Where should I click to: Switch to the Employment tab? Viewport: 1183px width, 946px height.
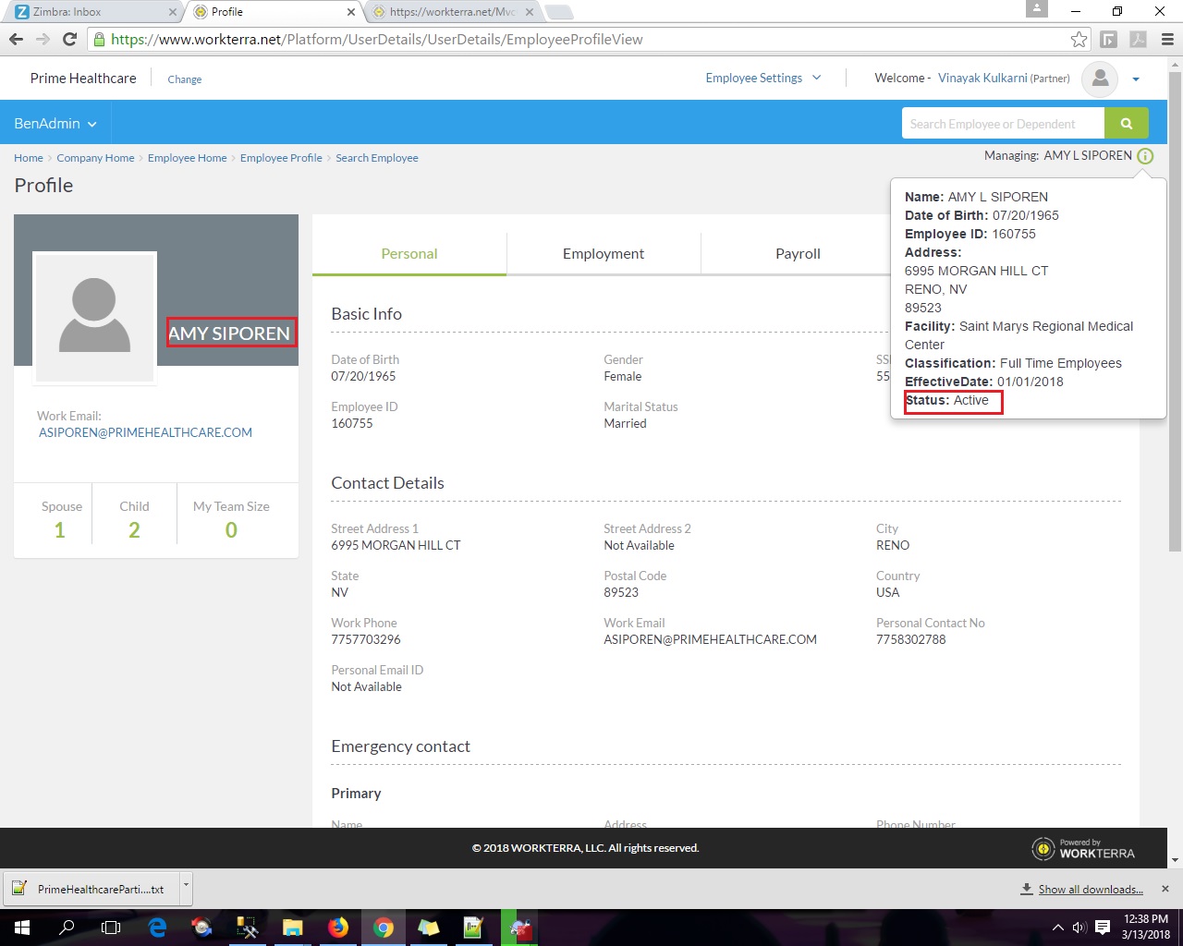[604, 254]
